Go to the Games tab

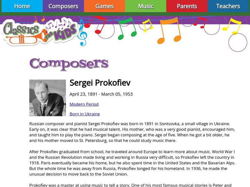click(x=104, y=6)
